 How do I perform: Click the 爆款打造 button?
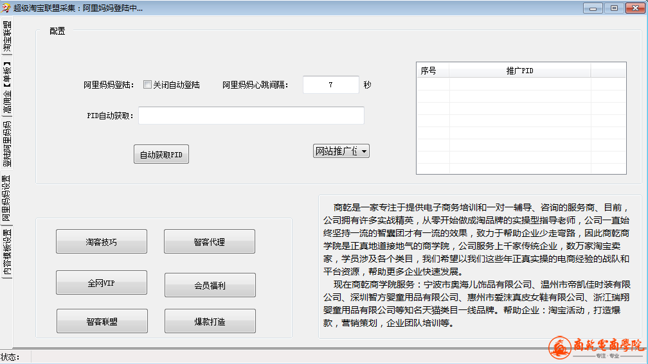click(x=210, y=321)
